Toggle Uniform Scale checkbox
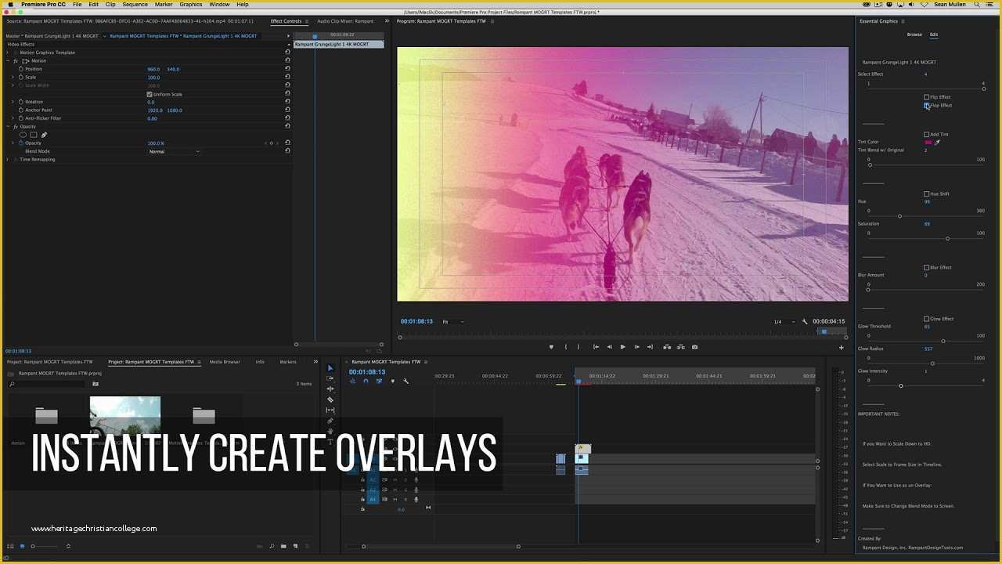This screenshot has height=564, width=1002. tap(150, 94)
